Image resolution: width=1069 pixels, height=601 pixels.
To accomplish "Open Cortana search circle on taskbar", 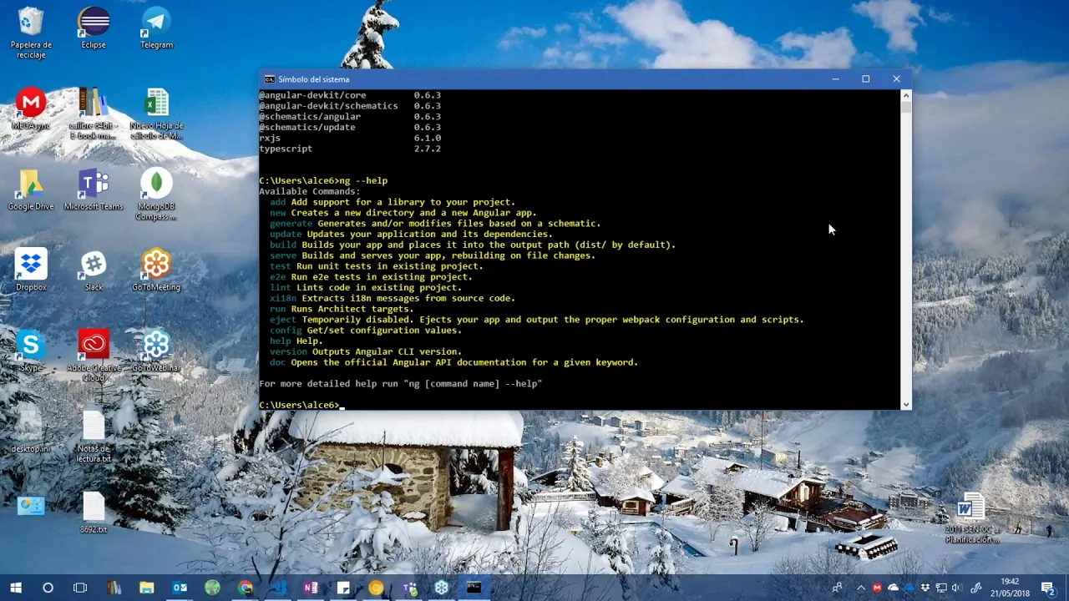I will coord(48,588).
